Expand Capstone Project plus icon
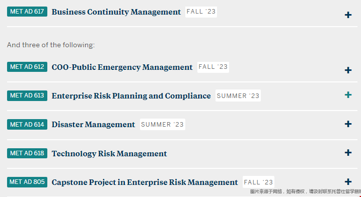Viewport: 361px width, 197px height. tap(348, 182)
